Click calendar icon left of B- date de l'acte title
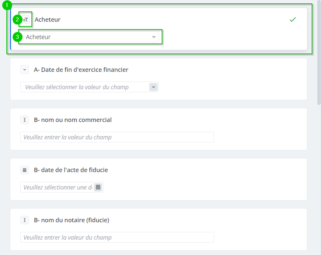The width and height of the screenshot is (321, 255). [25, 170]
